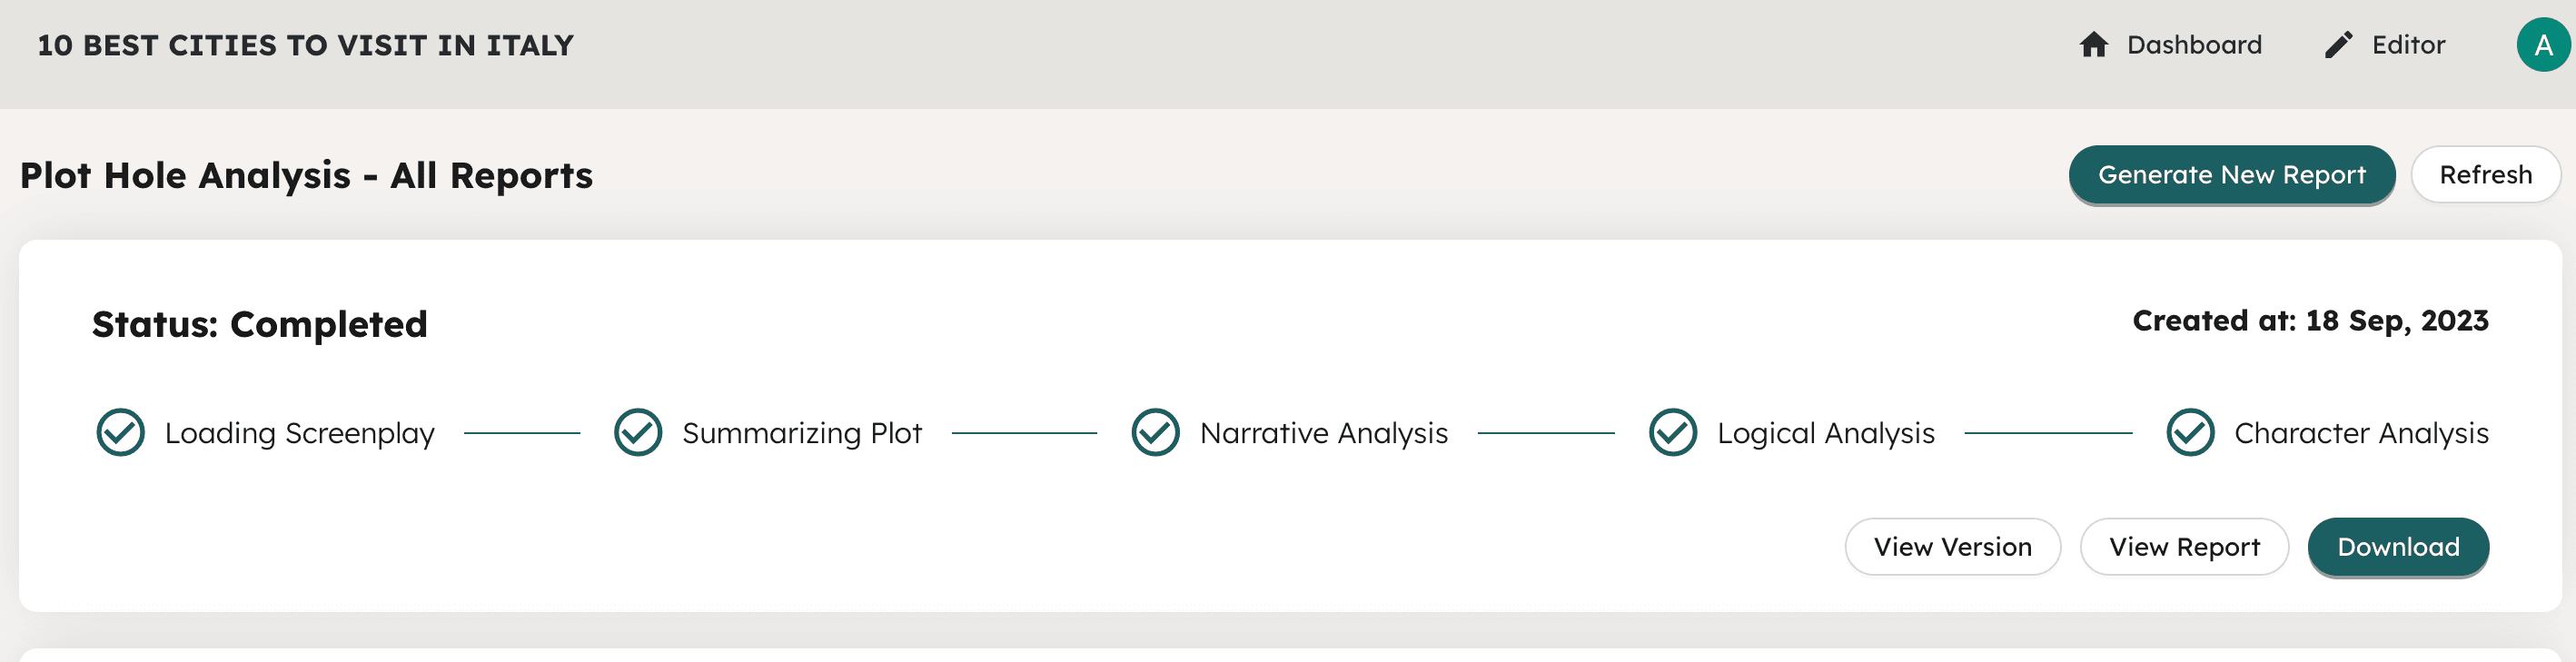Click the report title 10 BEST CITIES

pos(306,44)
